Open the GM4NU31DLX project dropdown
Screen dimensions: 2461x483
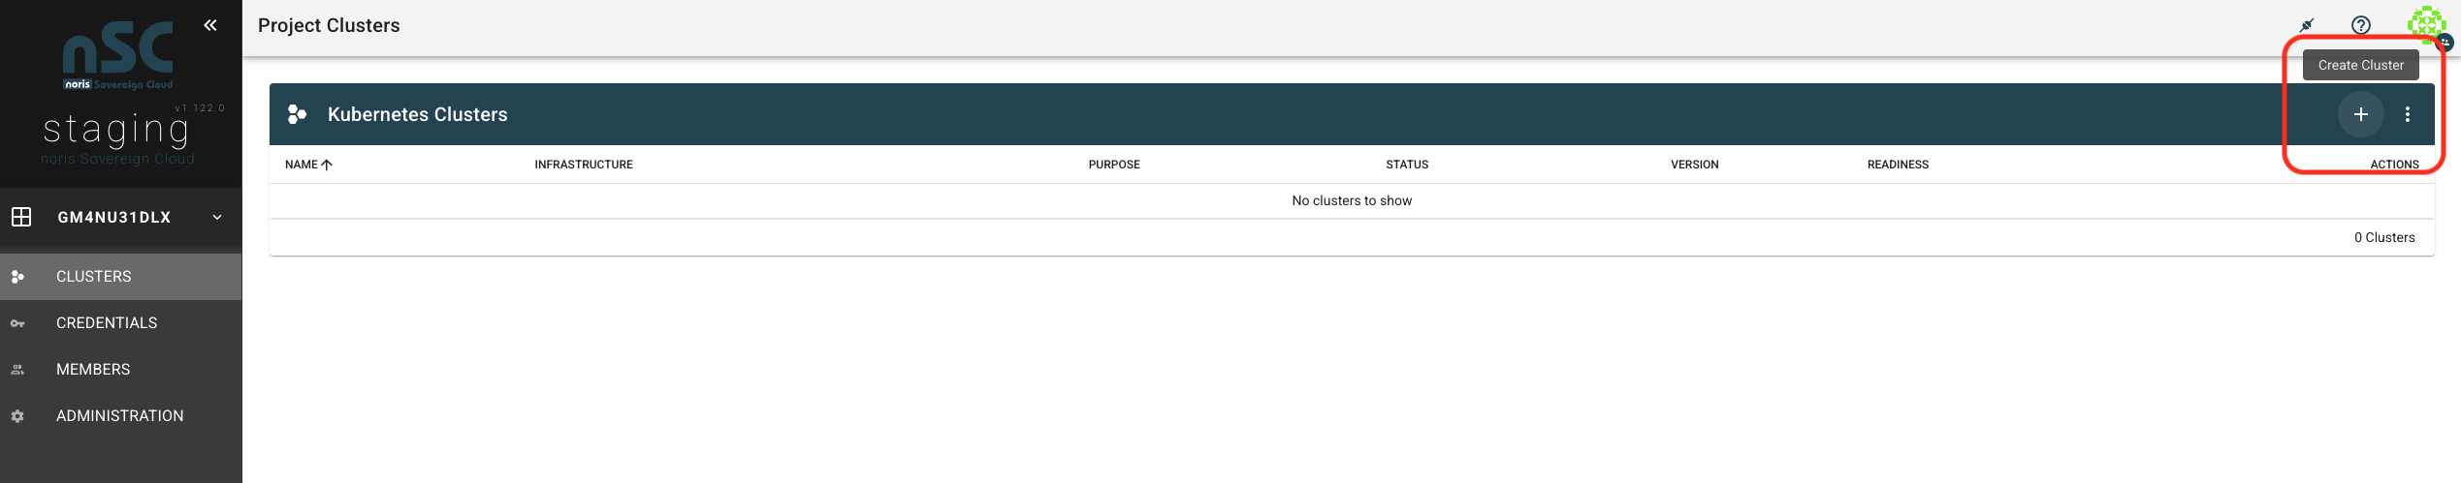click(120, 218)
